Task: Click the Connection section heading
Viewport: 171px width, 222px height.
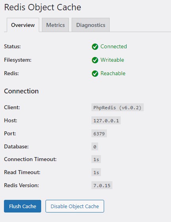Action: coord(21,91)
